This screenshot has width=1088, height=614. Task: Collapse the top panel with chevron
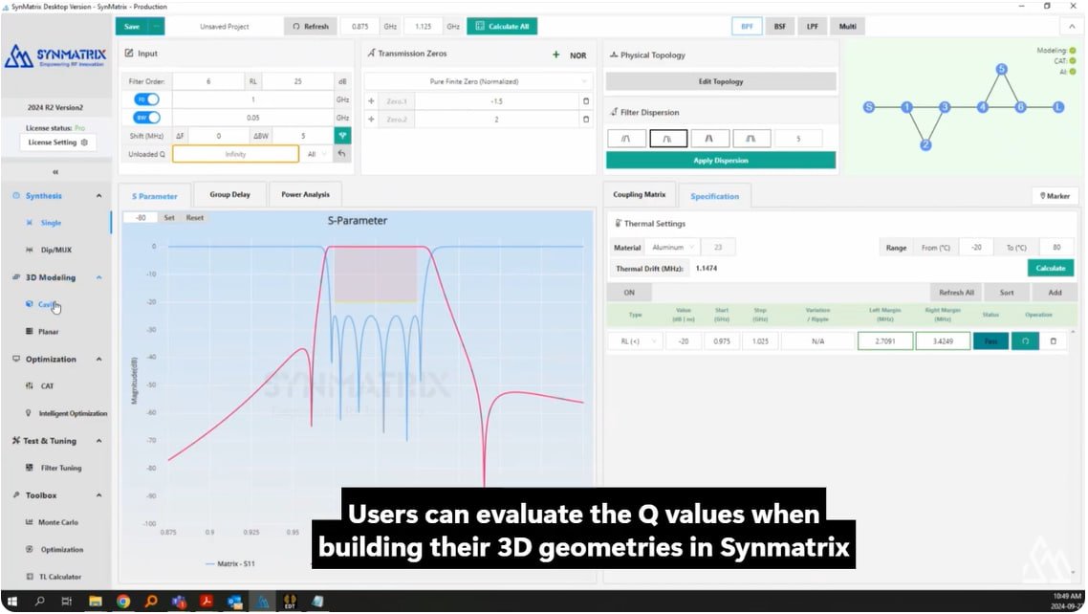[1072, 27]
